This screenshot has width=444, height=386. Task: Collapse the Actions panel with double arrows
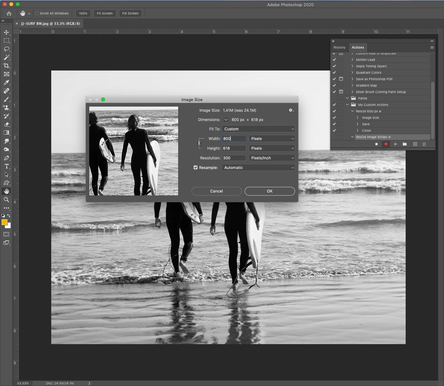pyautogui.click(x=432, y=41)
